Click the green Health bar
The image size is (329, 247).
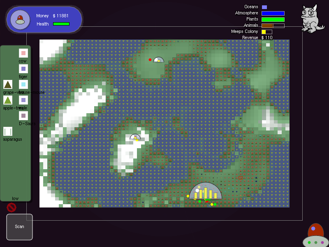(61, 24)
